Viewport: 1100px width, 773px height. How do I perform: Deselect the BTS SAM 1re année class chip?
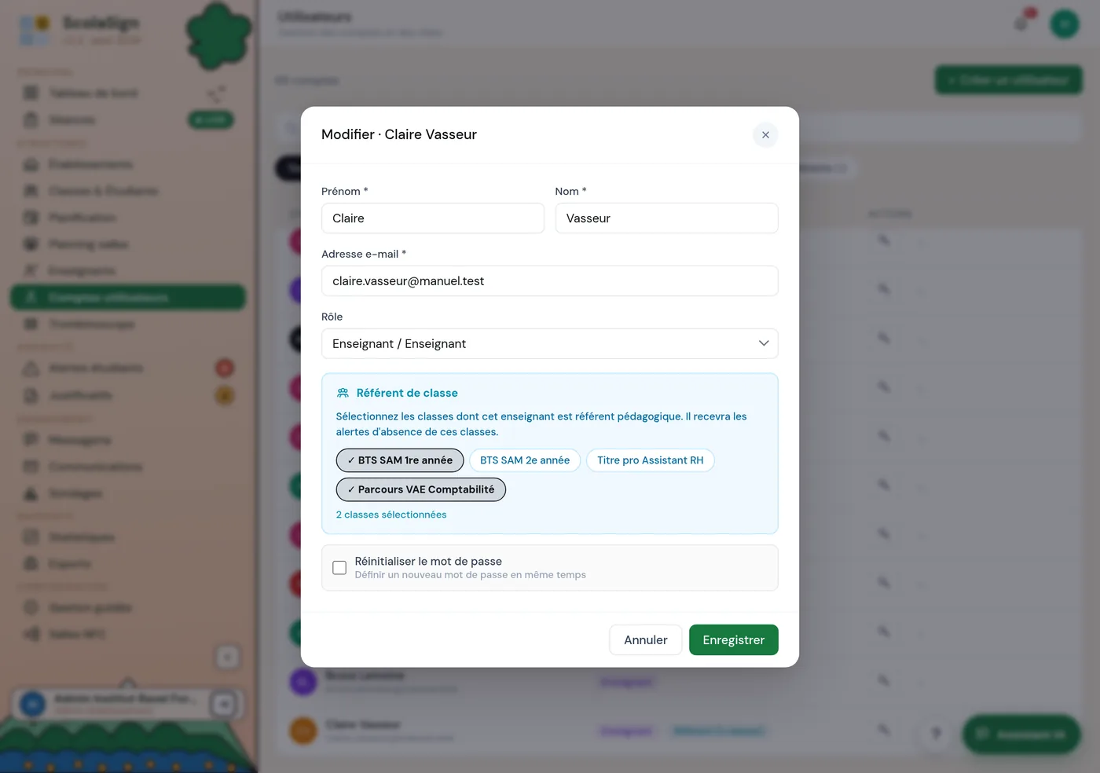click(x=400, y=460)
